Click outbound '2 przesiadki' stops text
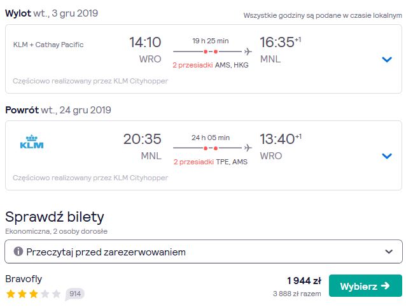406x307 pixels. click(x=193, y=65)
